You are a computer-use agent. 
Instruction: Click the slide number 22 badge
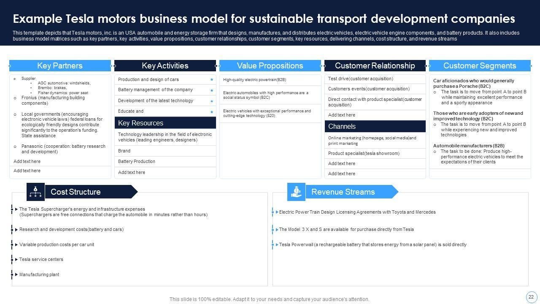point(531,297)
